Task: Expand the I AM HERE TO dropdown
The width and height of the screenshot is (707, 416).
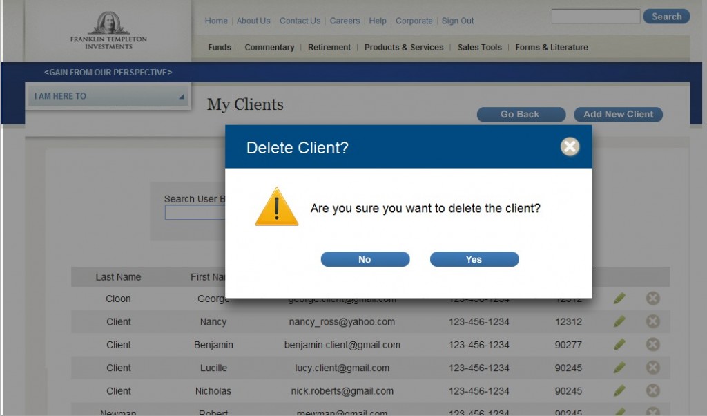Action: [x=108, y=96]
